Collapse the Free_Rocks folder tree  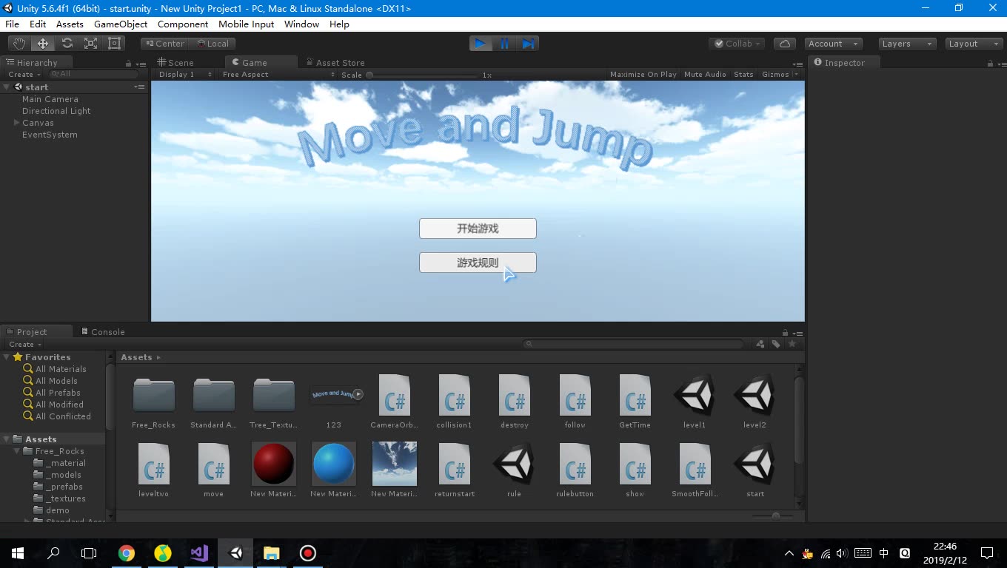pyautogui.click(x=16, y=451)
